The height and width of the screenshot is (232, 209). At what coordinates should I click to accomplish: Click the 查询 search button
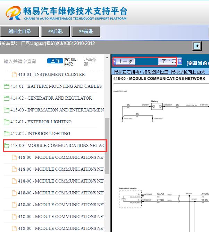(55, 61)
